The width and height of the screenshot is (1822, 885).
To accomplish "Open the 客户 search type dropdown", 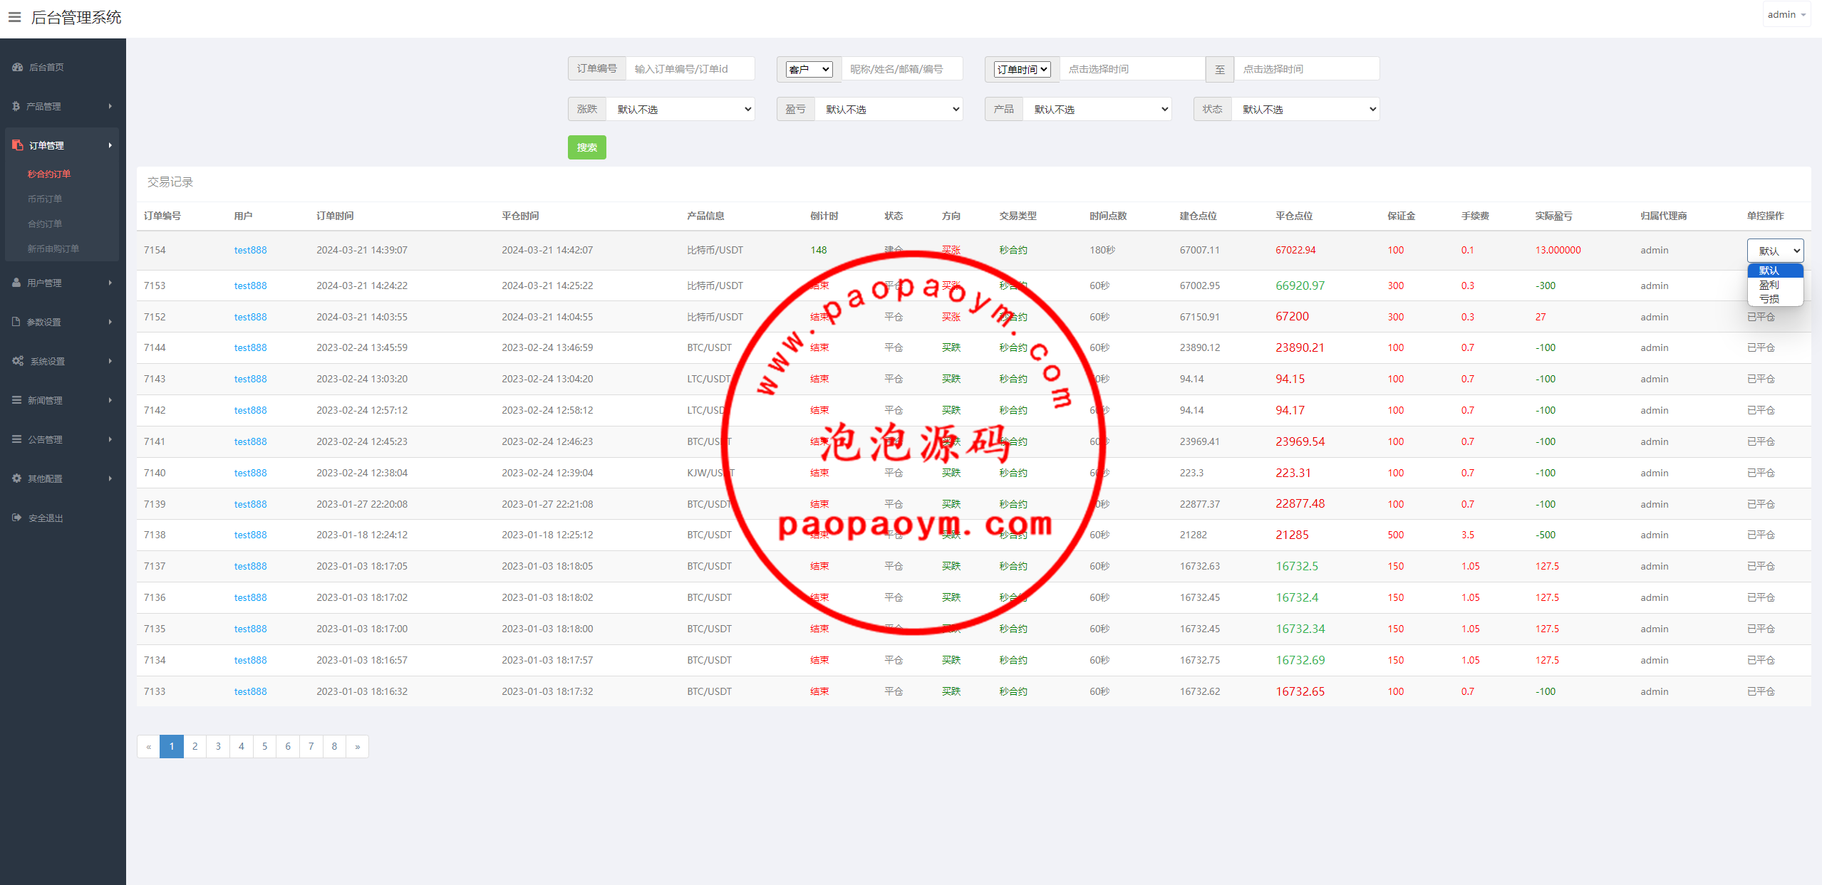I will pyautogui.click(x=809, y=69).
